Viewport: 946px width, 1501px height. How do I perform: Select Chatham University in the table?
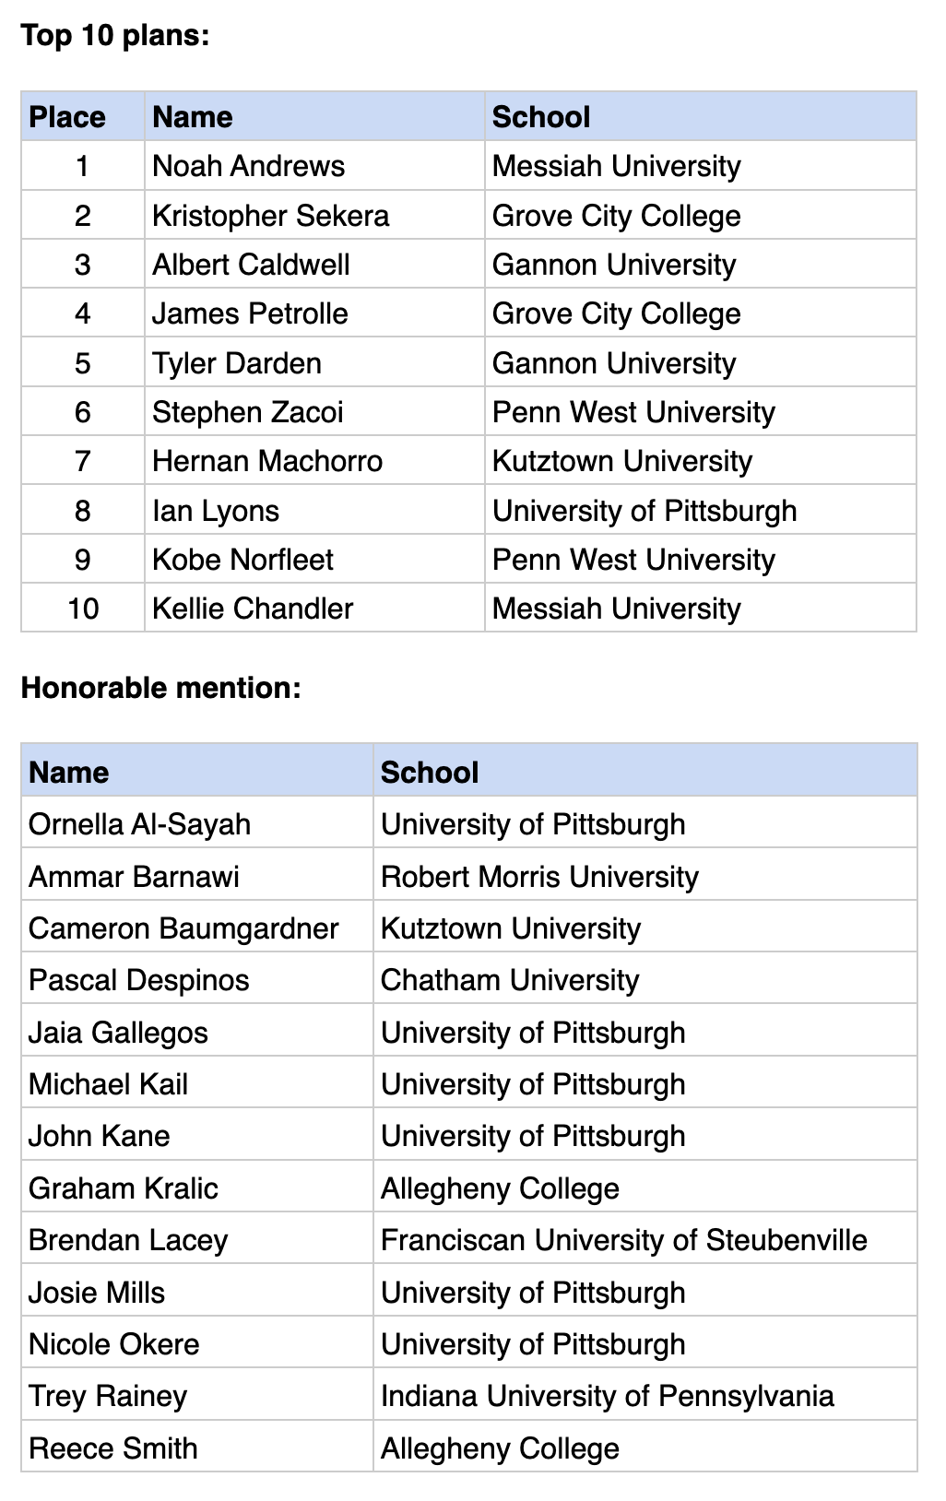(x=510, y=980)
